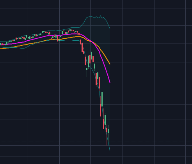Viewport: 192px width, 164px height.
Task: Click the lower teal band's bottom tip
Action: coord(110,150)
